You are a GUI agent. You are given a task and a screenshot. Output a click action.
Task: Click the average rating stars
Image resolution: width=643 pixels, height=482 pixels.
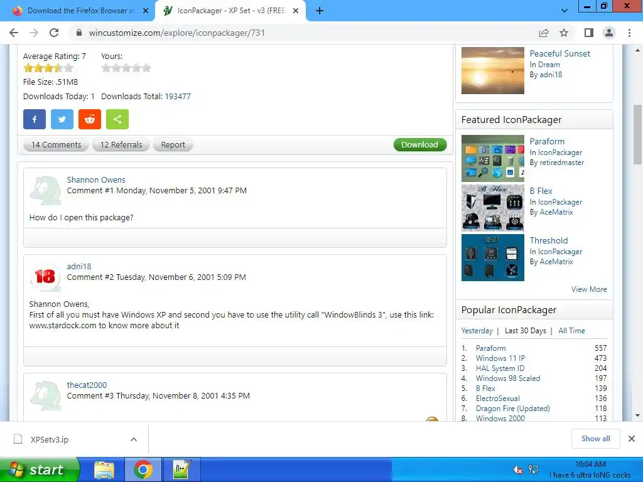point(48,68)
